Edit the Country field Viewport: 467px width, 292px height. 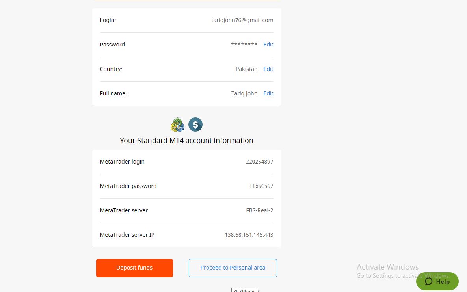[268, 69]
